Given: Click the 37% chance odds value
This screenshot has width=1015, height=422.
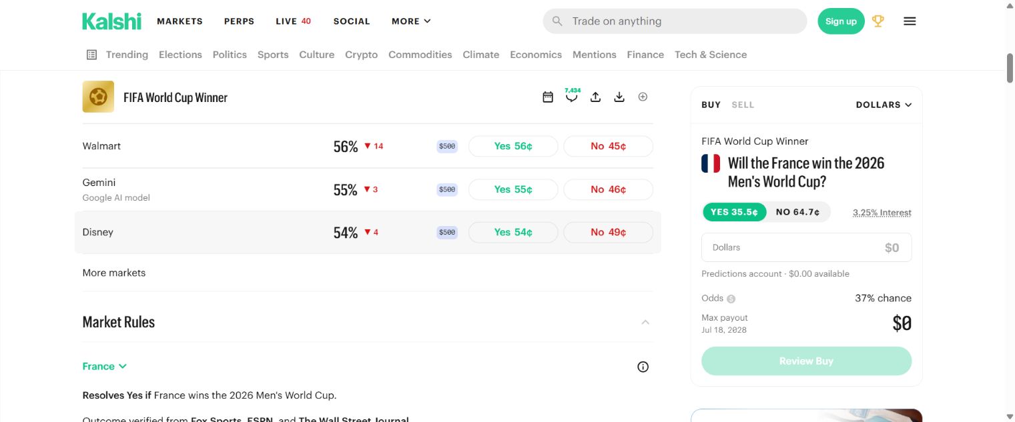Looking at the screenshot, I should tap(883, 298).
